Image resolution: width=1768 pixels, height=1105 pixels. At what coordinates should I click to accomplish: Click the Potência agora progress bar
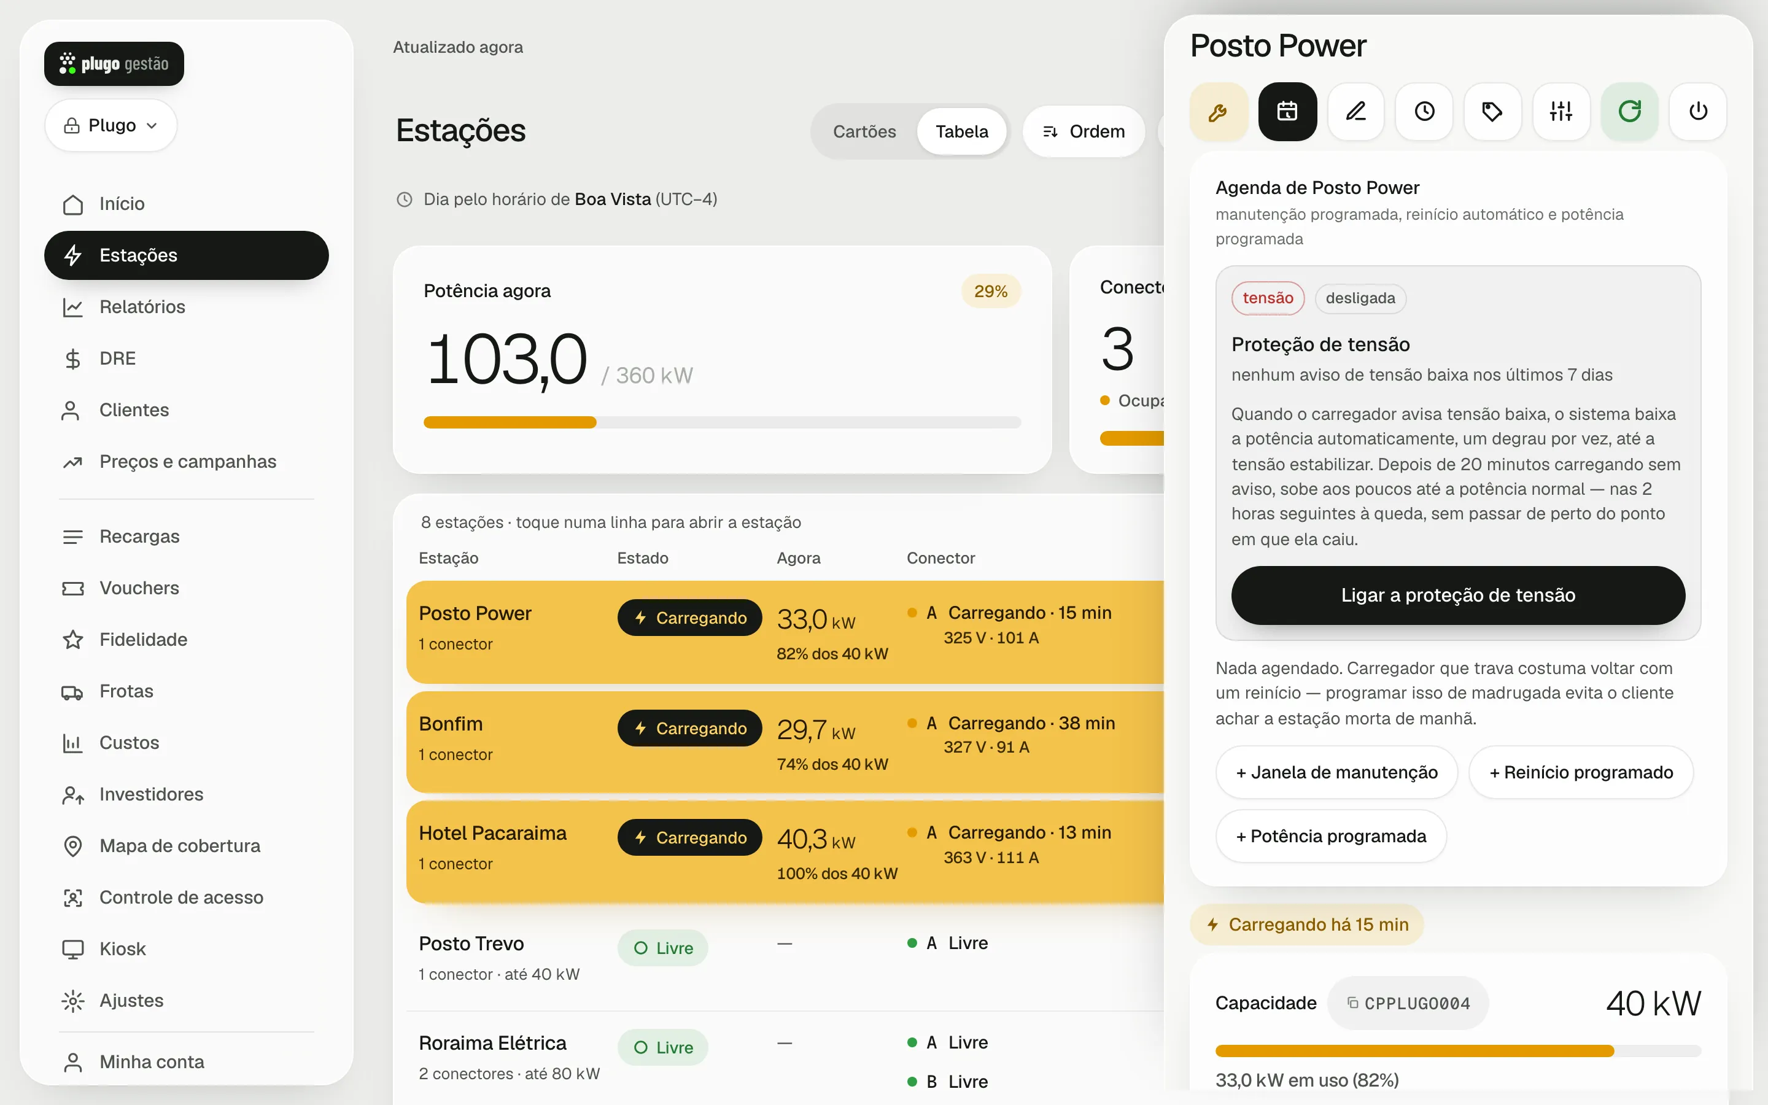point(722,422)
